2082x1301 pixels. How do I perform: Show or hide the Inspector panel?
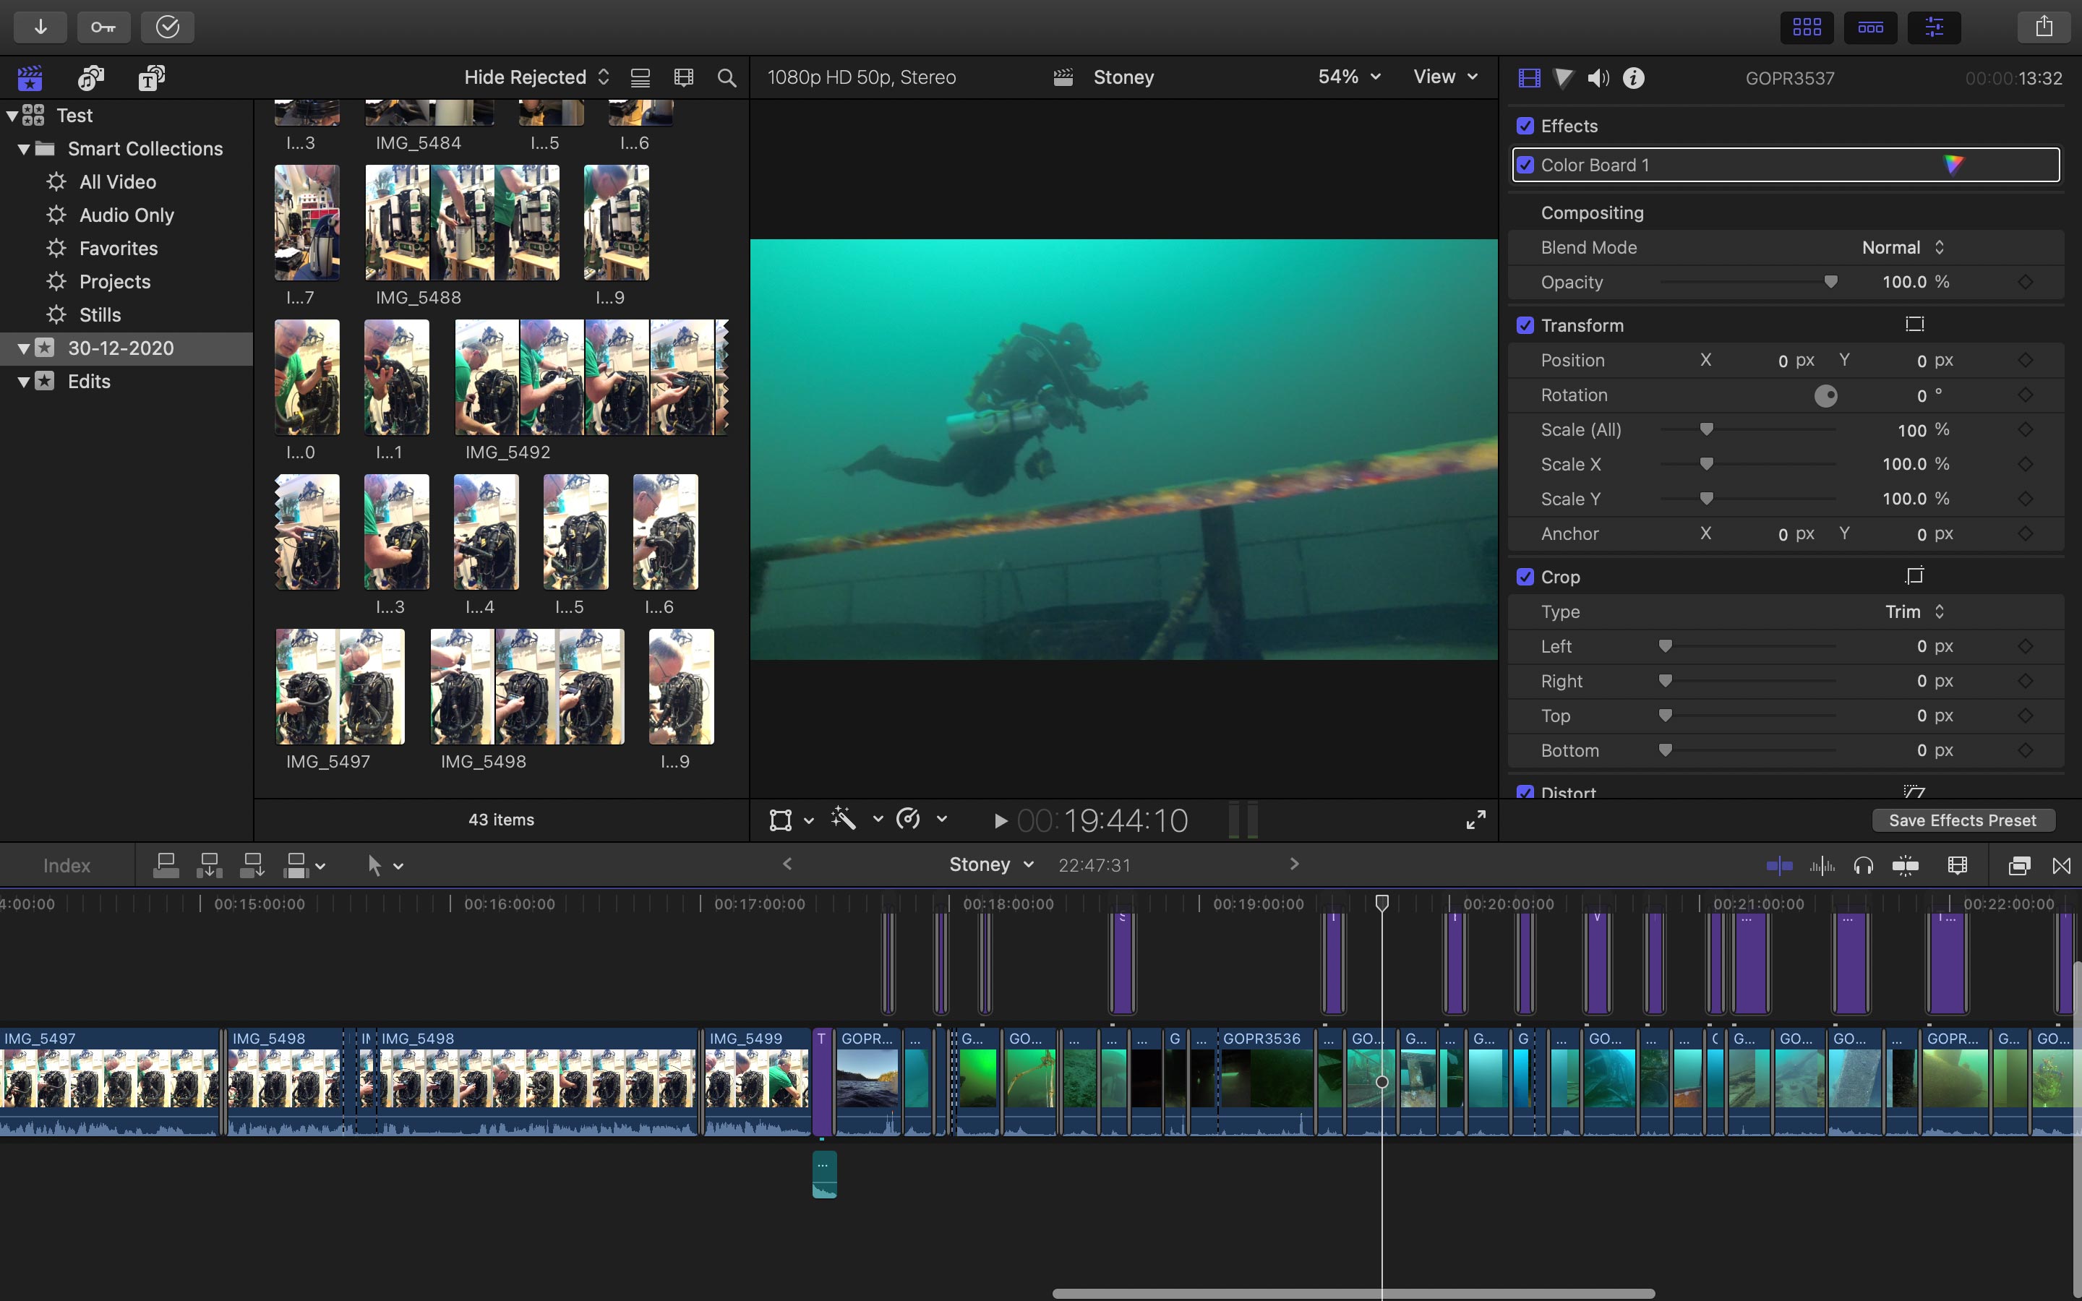click(x=1934, y=27)
